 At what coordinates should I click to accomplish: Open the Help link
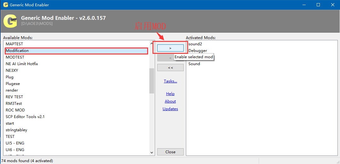coord(170,94)
